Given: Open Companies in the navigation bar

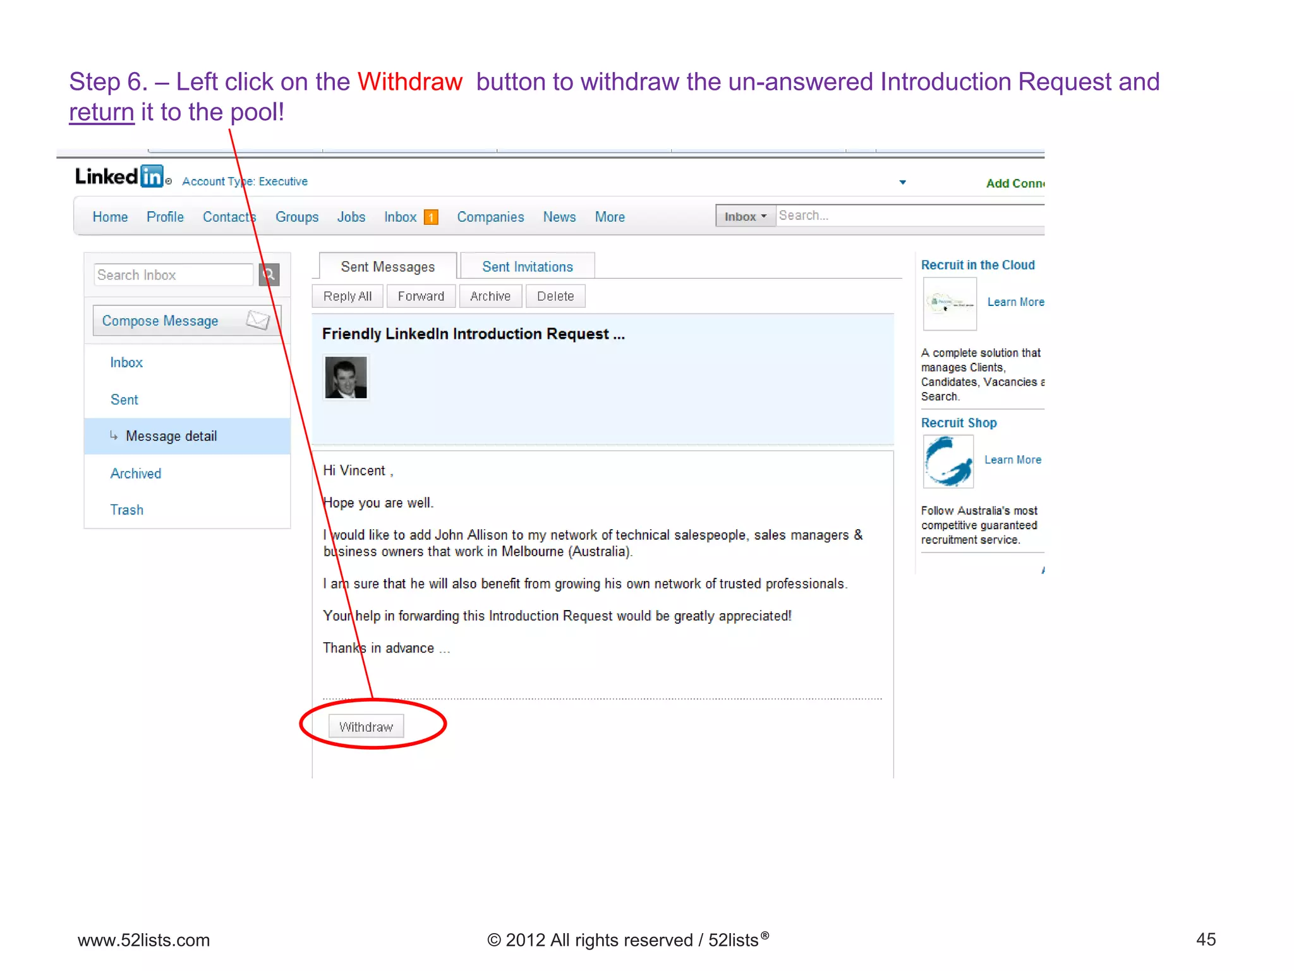Looking at the screenshot, I should (x=490, y=217).
